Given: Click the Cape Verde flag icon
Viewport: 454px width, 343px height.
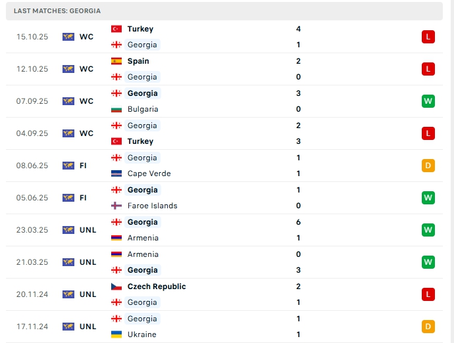Looking at the screenshot, I should [116, 173].
